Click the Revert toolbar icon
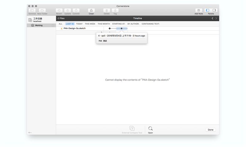 [x=59, y=10]
